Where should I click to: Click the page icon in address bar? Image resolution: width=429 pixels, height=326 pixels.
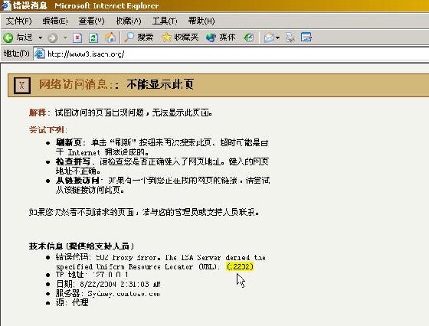tap(40, 54)
